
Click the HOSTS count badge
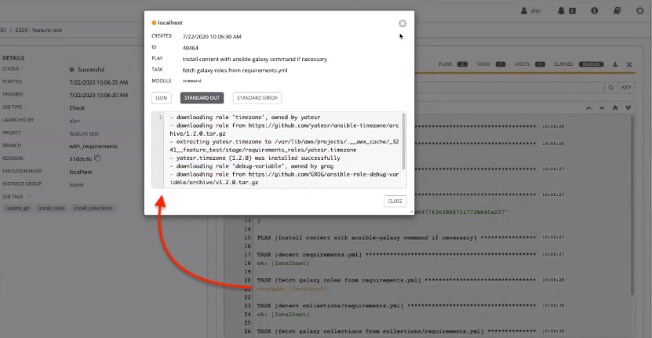[x=540, y=64]
